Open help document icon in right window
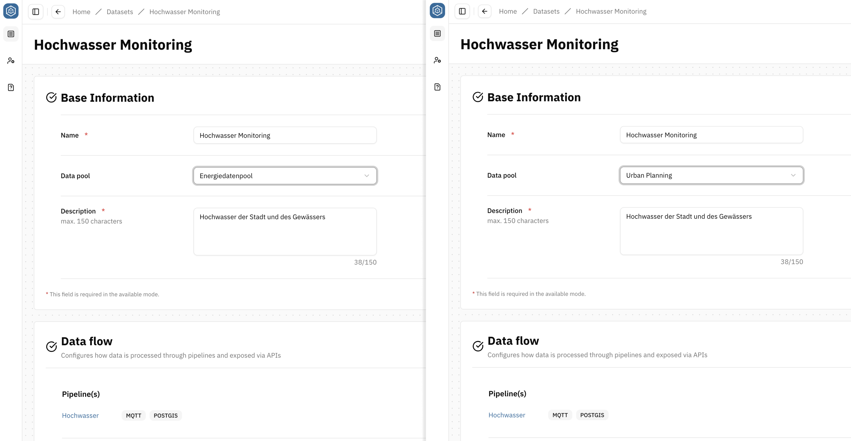851x441 pixels. coord(437,87)
